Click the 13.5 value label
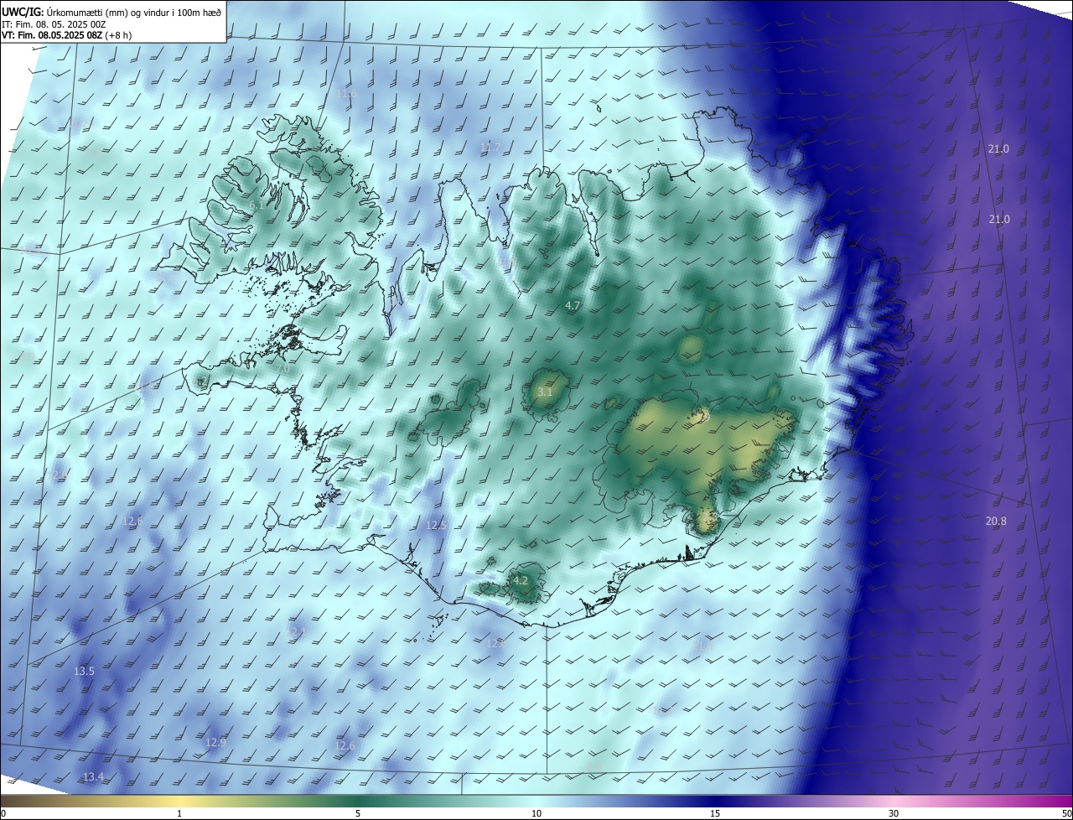Screen dimensions: 1073x820 84,672
